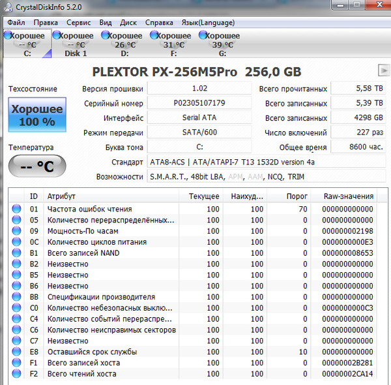Click the value 4298 GB

point(358,117)
